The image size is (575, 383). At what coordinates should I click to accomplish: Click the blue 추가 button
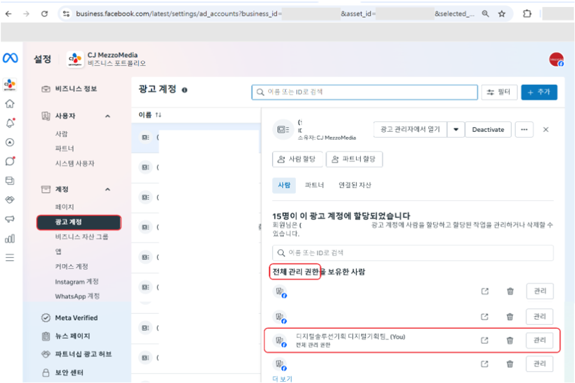tap(539, 92)
